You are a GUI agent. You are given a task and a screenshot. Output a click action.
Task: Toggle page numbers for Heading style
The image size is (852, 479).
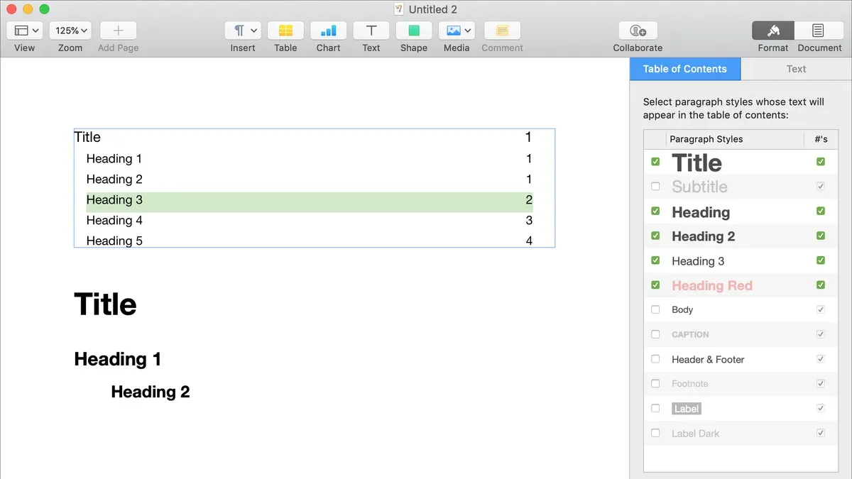(821, 211)
